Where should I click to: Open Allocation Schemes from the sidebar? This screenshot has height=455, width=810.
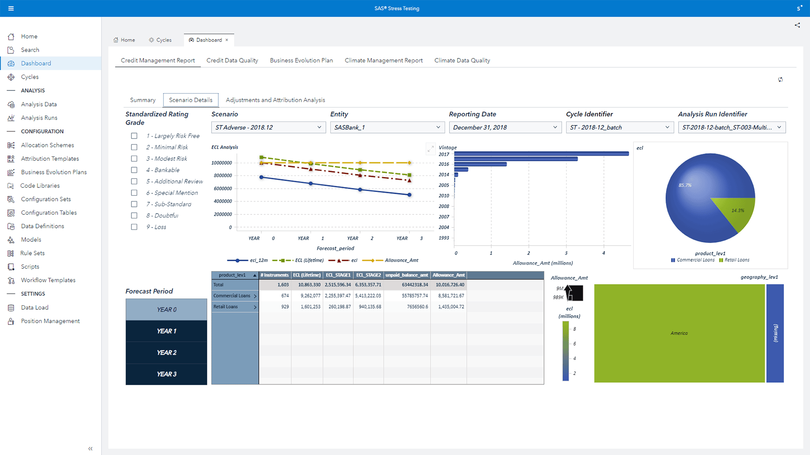47,145
